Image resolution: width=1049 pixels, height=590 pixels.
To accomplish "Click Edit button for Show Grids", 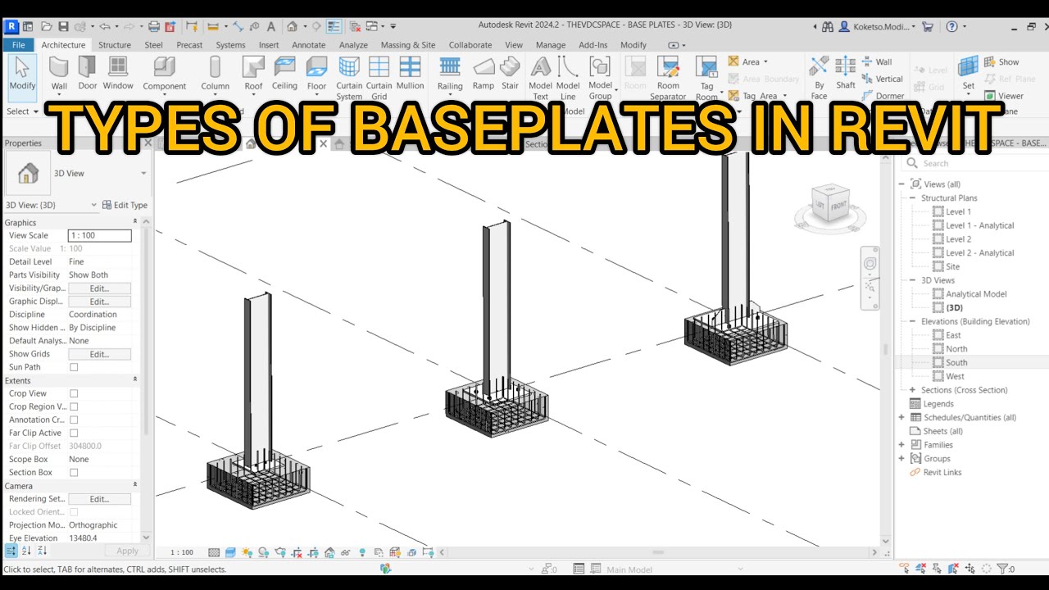I will tap(99, 354).
